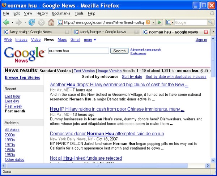Open 'Democratic donor Norman Hsu attempted suicide' article
217x176 pixels.
[107, 134]
